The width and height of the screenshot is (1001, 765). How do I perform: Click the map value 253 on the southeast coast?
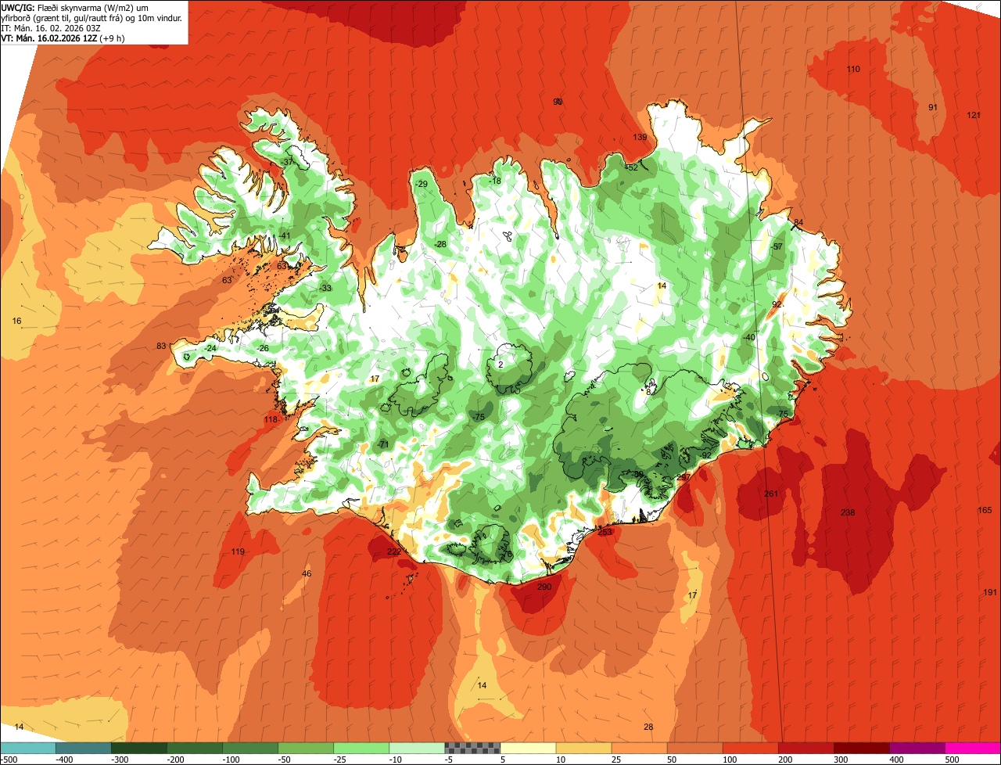[605, 532]
